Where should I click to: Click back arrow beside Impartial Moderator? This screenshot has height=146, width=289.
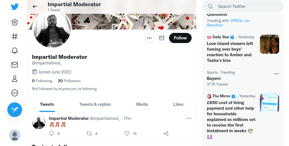[x=35, y=6]
